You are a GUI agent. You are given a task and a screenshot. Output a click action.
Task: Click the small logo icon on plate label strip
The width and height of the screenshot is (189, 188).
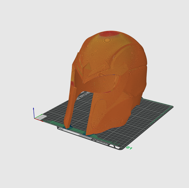(x=94, y=139)
